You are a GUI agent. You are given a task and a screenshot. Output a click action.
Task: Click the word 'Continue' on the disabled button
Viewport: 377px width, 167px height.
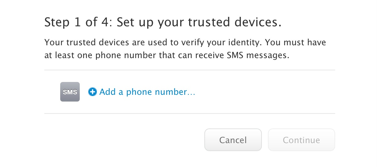tap(301, 140)
